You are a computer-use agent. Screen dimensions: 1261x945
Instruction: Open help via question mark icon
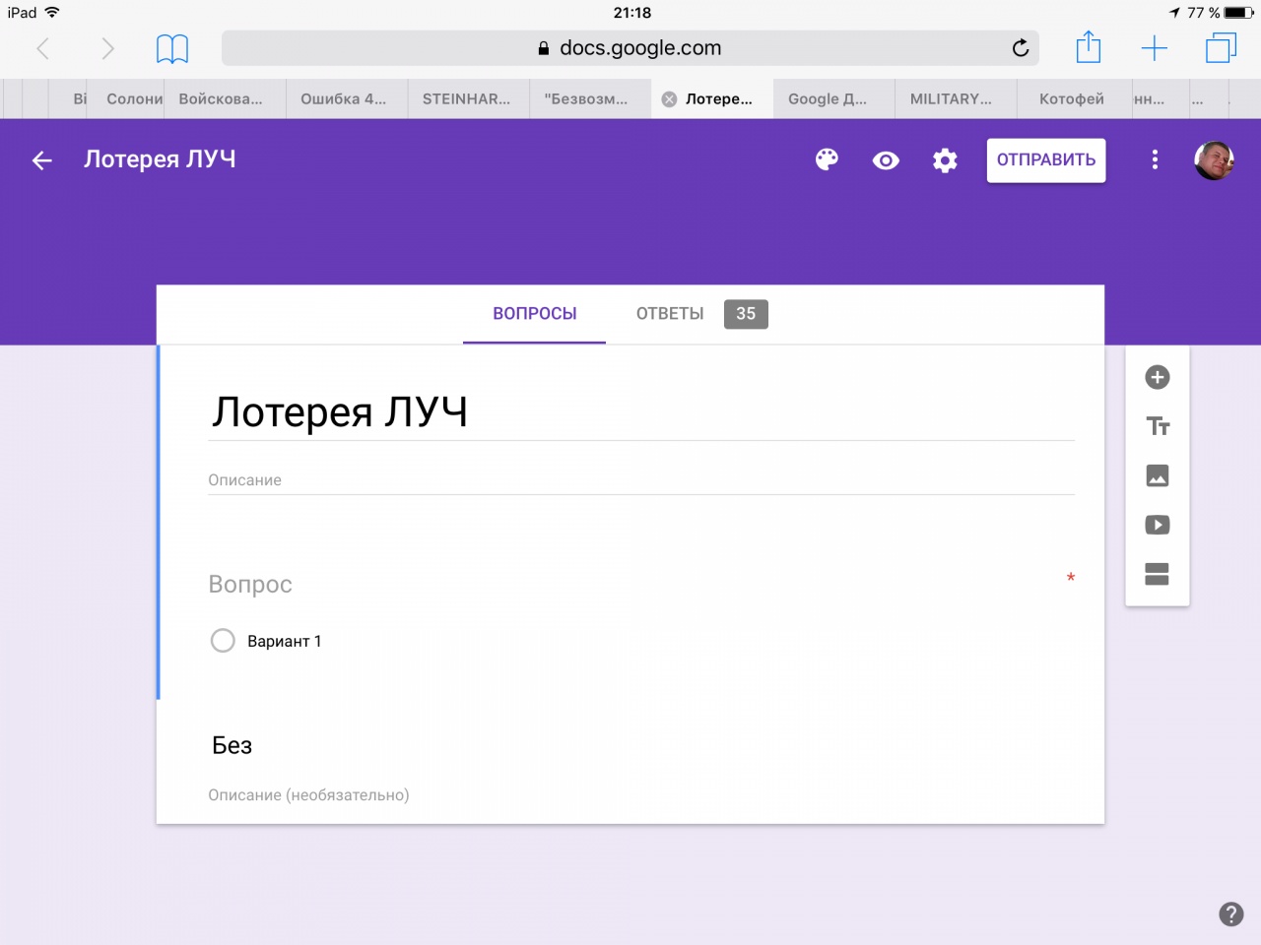pyautogui.click(x=1230, y=914)
